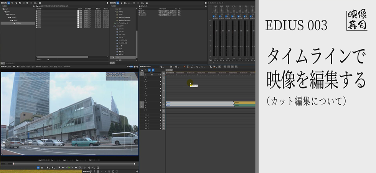Click the open project folder icon in timeline toolbar
Viewport: 376px width, 173px height.
tap(171, 67)
